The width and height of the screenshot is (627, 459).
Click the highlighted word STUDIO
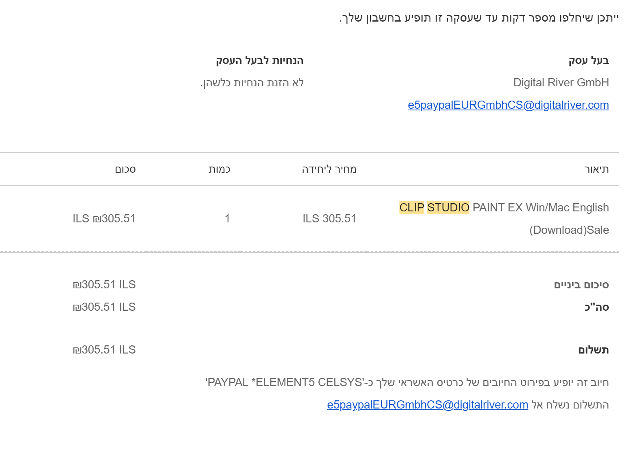(448, 208)
